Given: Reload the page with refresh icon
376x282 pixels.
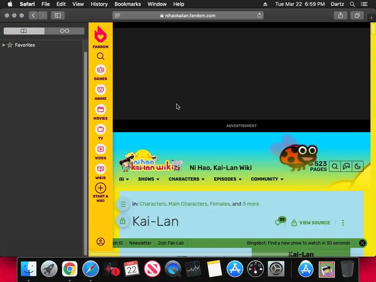Looking at the screenshot, I should 259,15.
